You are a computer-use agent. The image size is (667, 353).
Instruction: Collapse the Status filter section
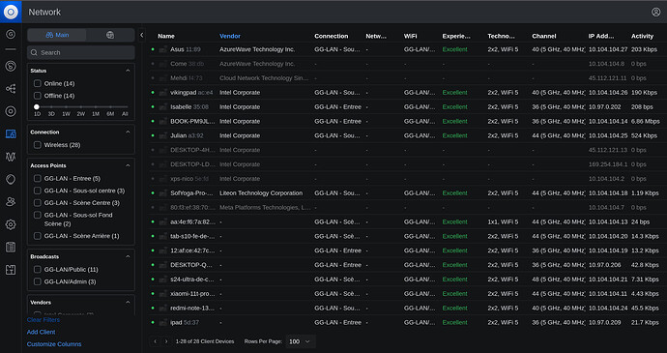click(128, 71)
